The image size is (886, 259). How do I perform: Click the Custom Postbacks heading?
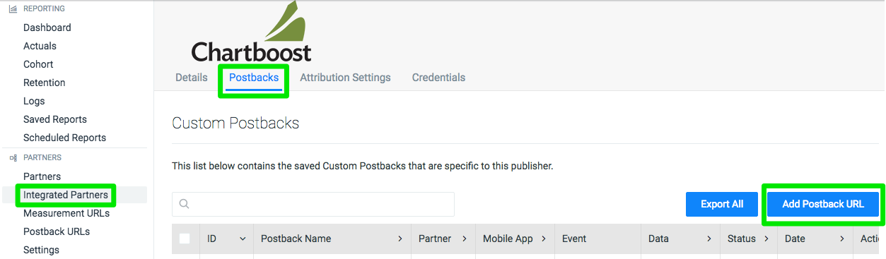[x=235, y=123]
